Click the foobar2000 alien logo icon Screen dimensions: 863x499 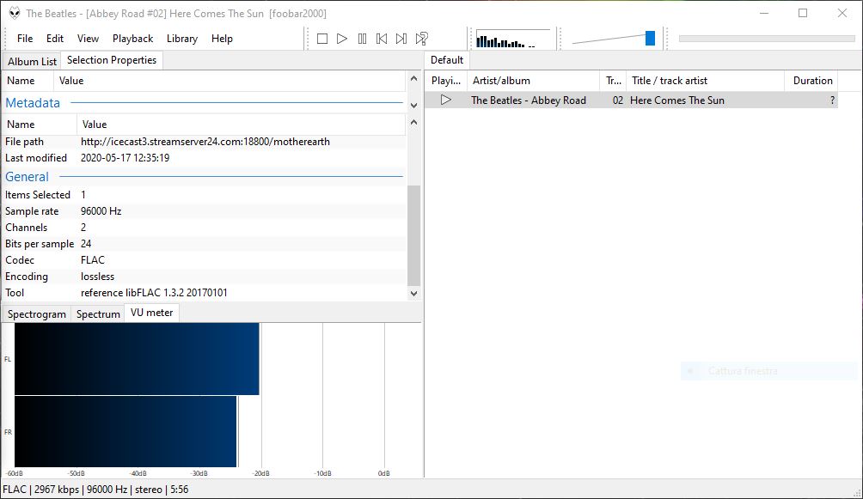[x=15, y=13]
